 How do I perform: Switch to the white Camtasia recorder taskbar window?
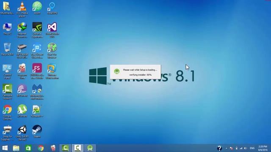(x=77, y=148)
